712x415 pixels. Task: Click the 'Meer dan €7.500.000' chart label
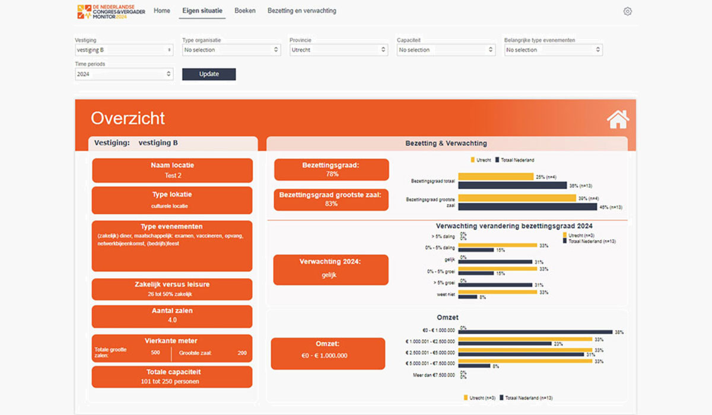pyautogui.click(x=434, y=375)
